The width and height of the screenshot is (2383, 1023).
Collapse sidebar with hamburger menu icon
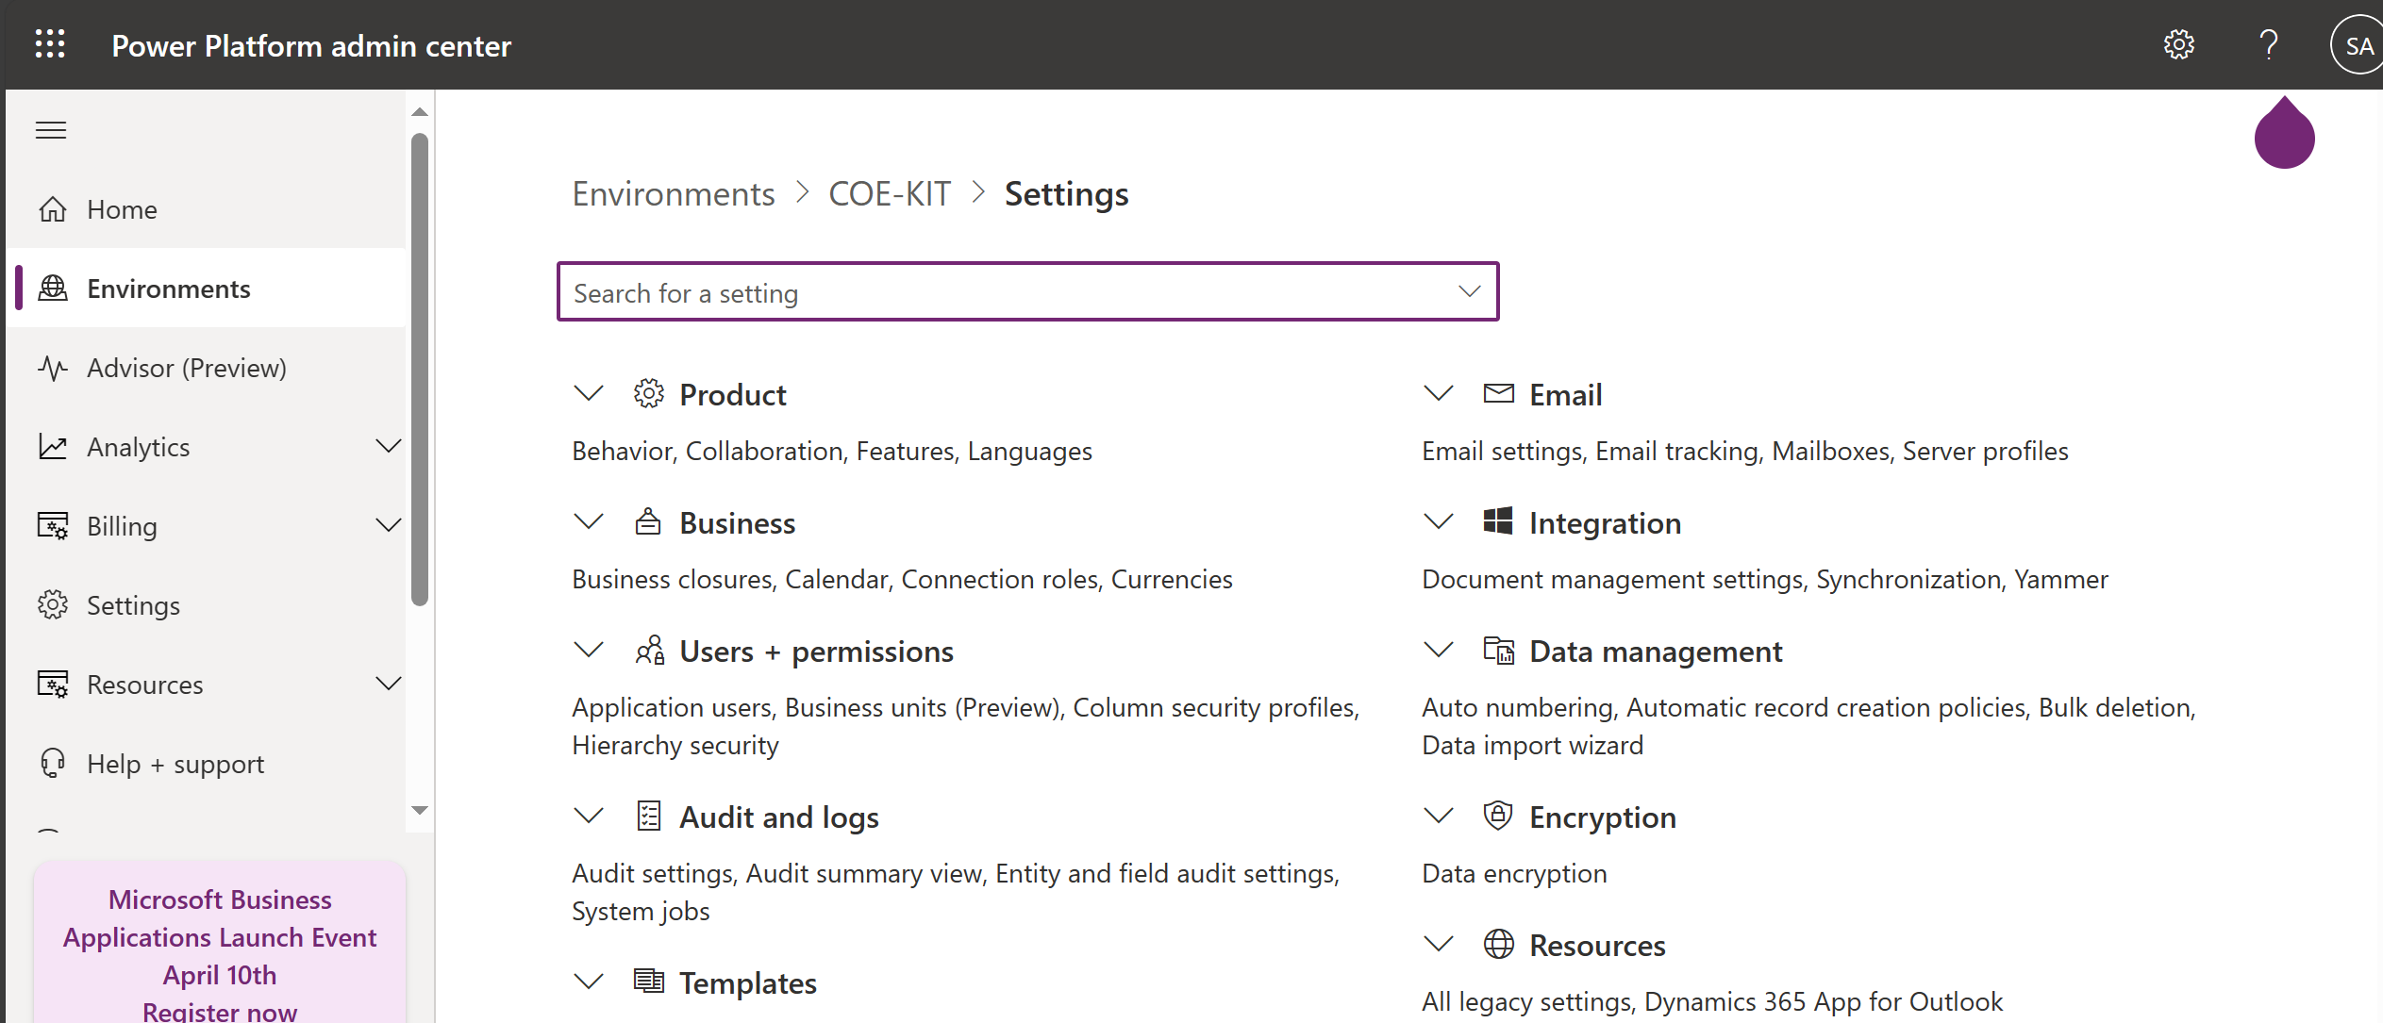coord(50,130)
